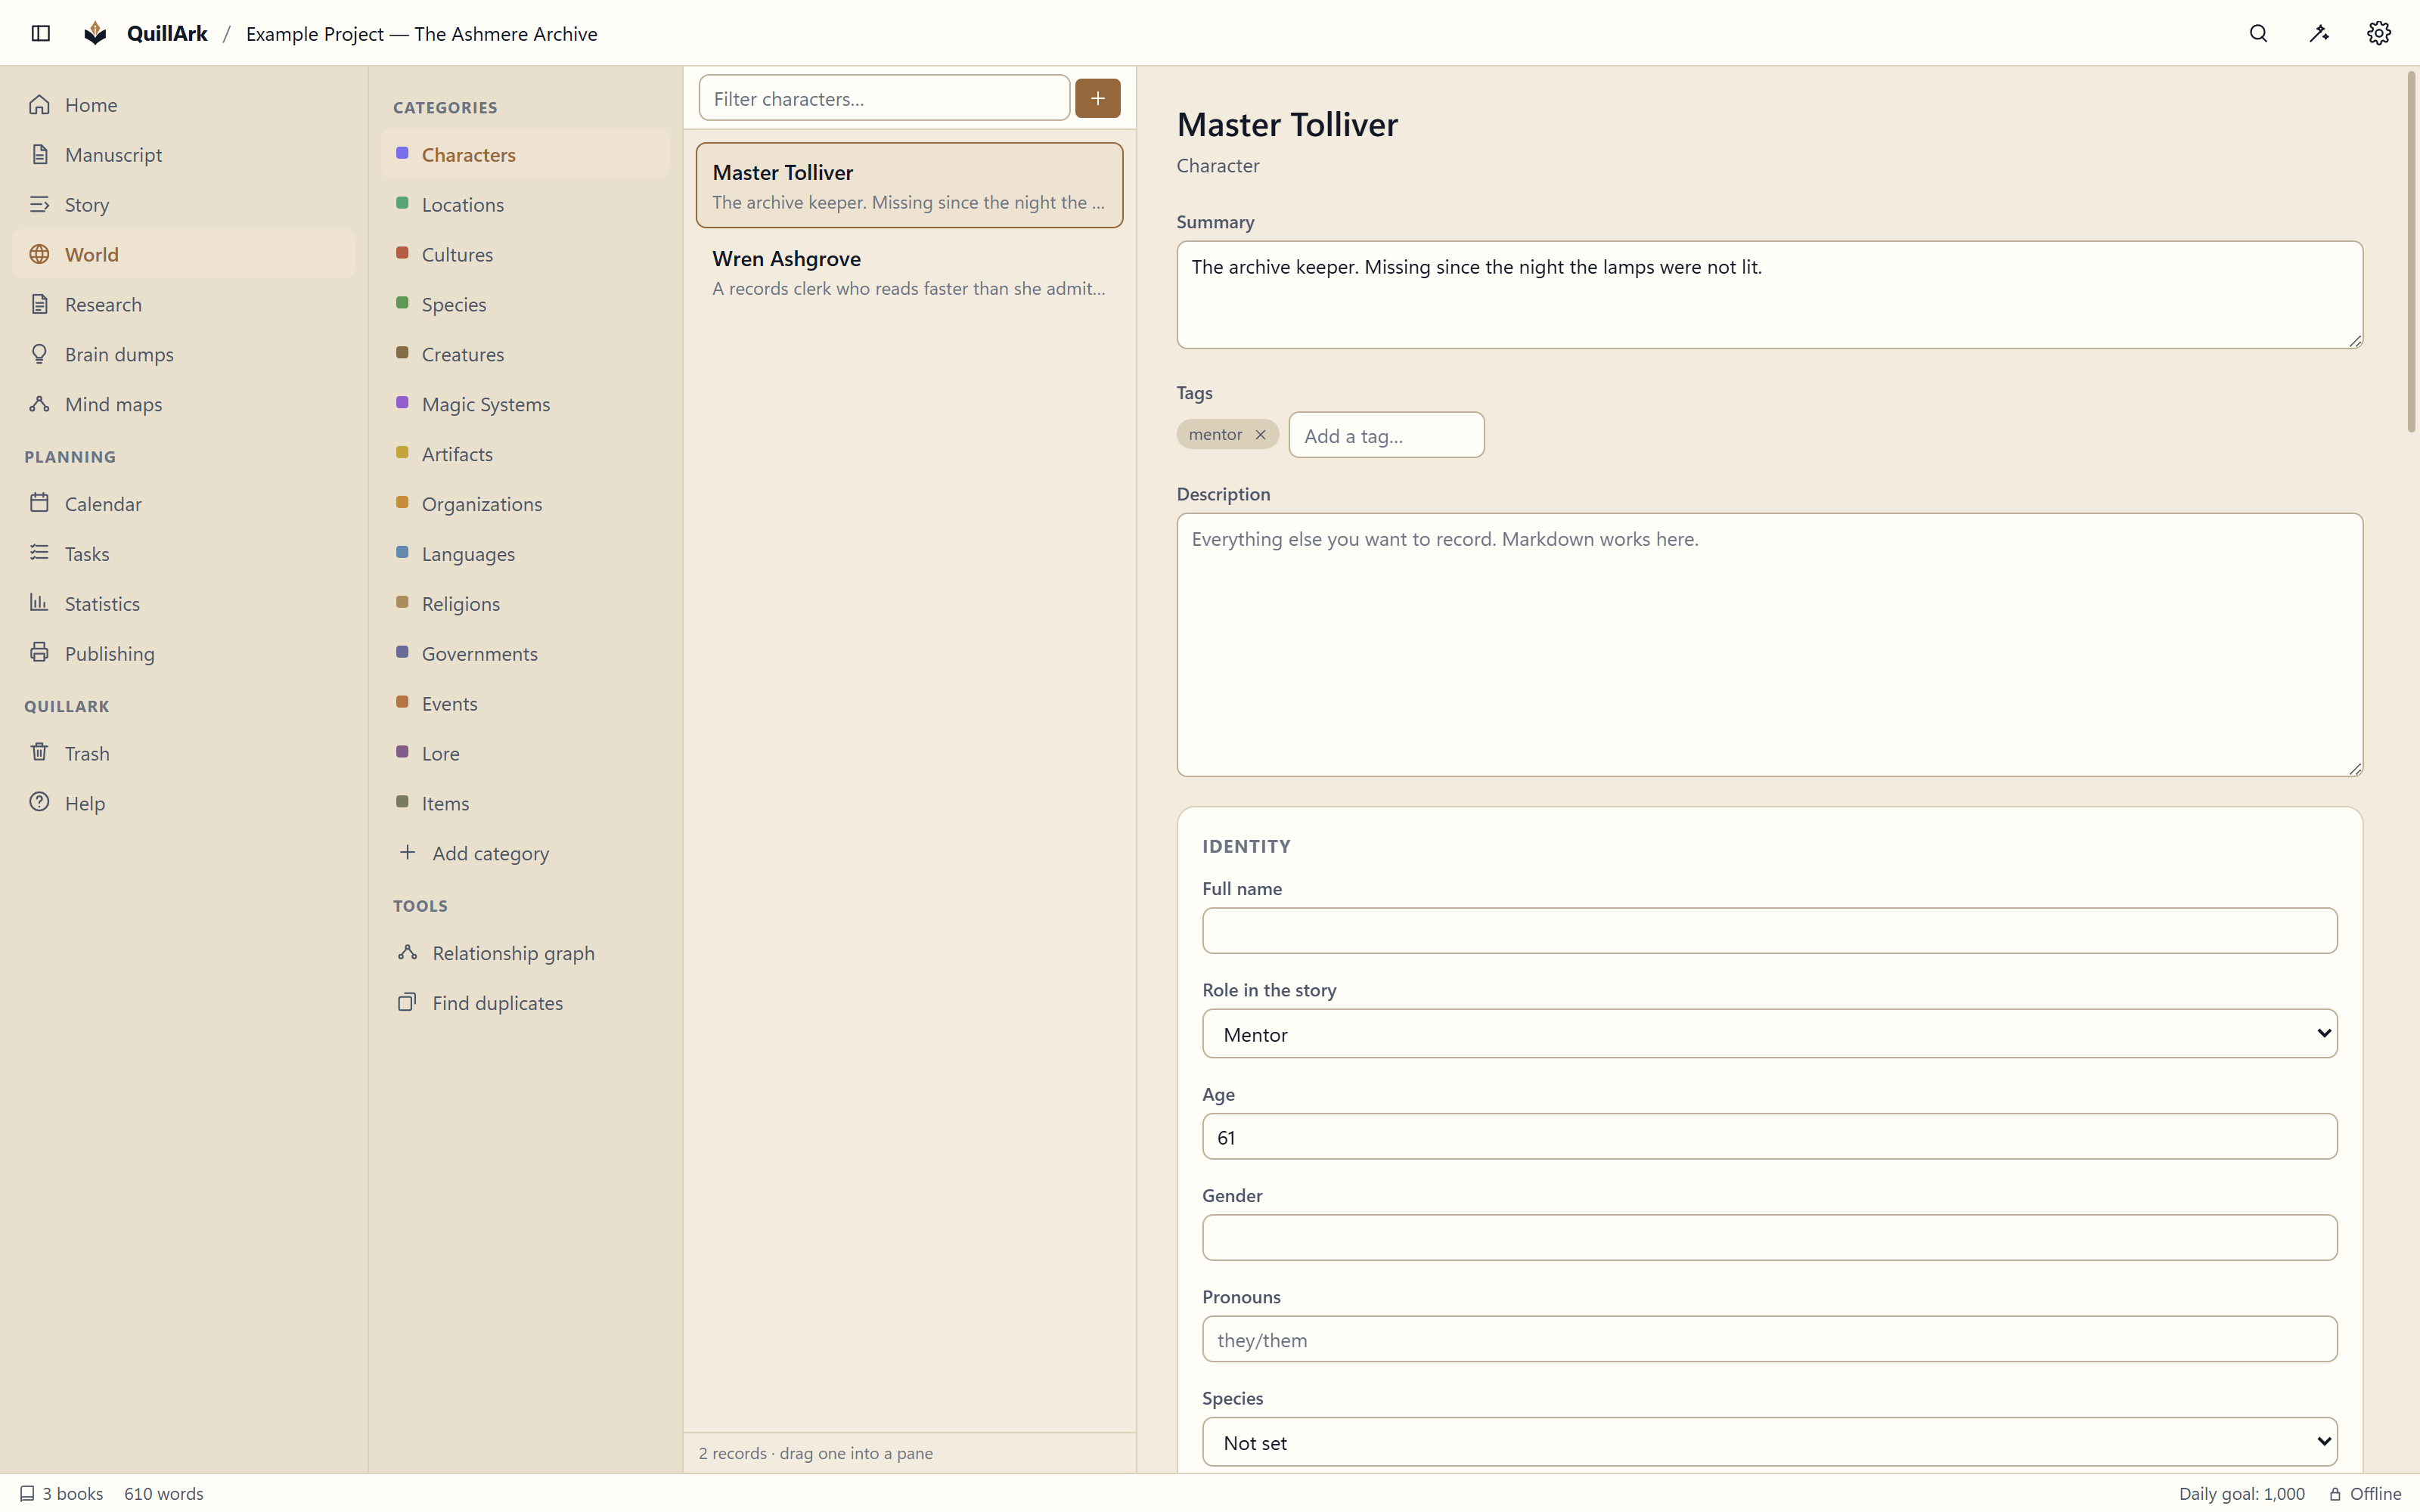This screenshot has height=1512, width=2420.
Task: Click the Relationship graph icon
Action: [x=407, y=952]
